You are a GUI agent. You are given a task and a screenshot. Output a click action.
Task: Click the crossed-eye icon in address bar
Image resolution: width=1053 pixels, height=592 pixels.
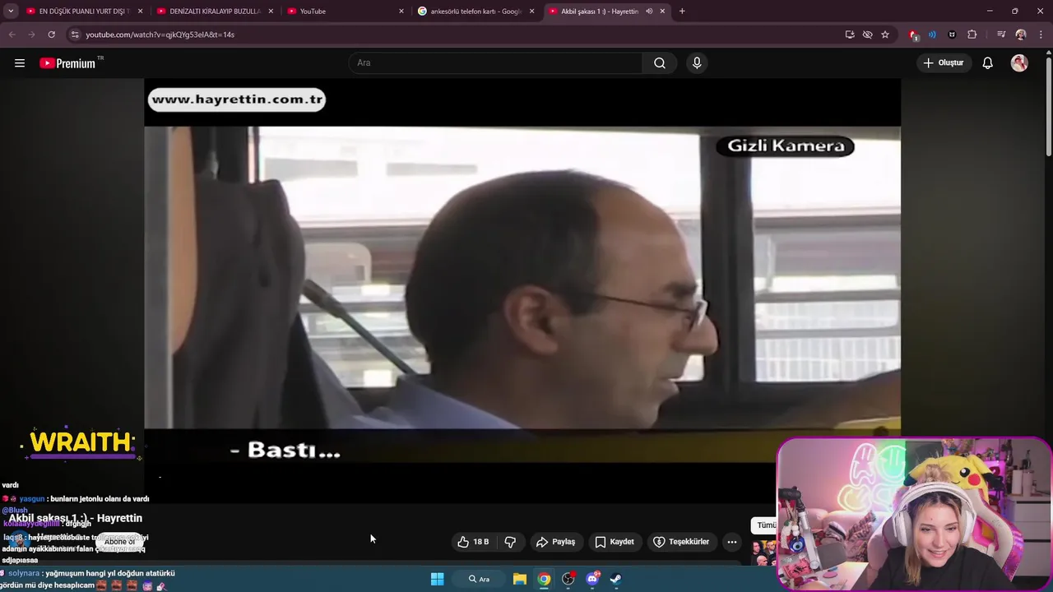coord(867,35)
